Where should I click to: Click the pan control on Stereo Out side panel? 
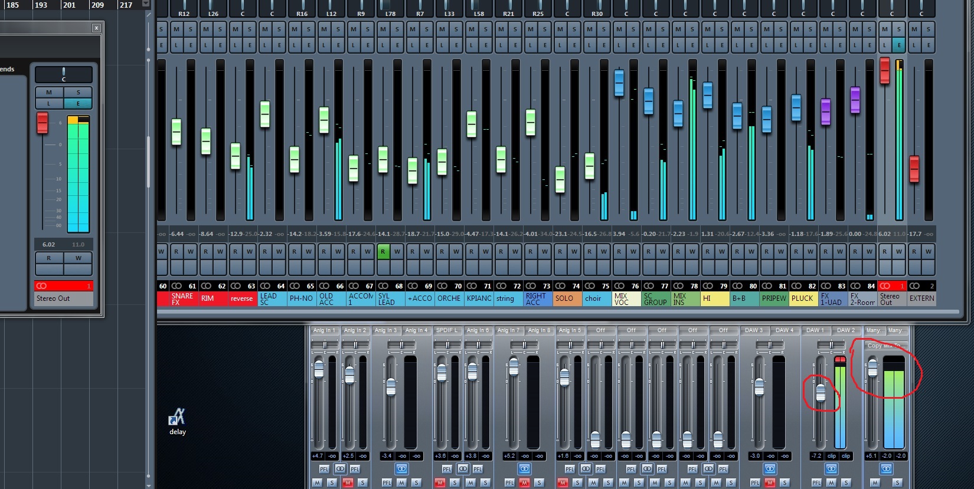(x=64, y=74)
